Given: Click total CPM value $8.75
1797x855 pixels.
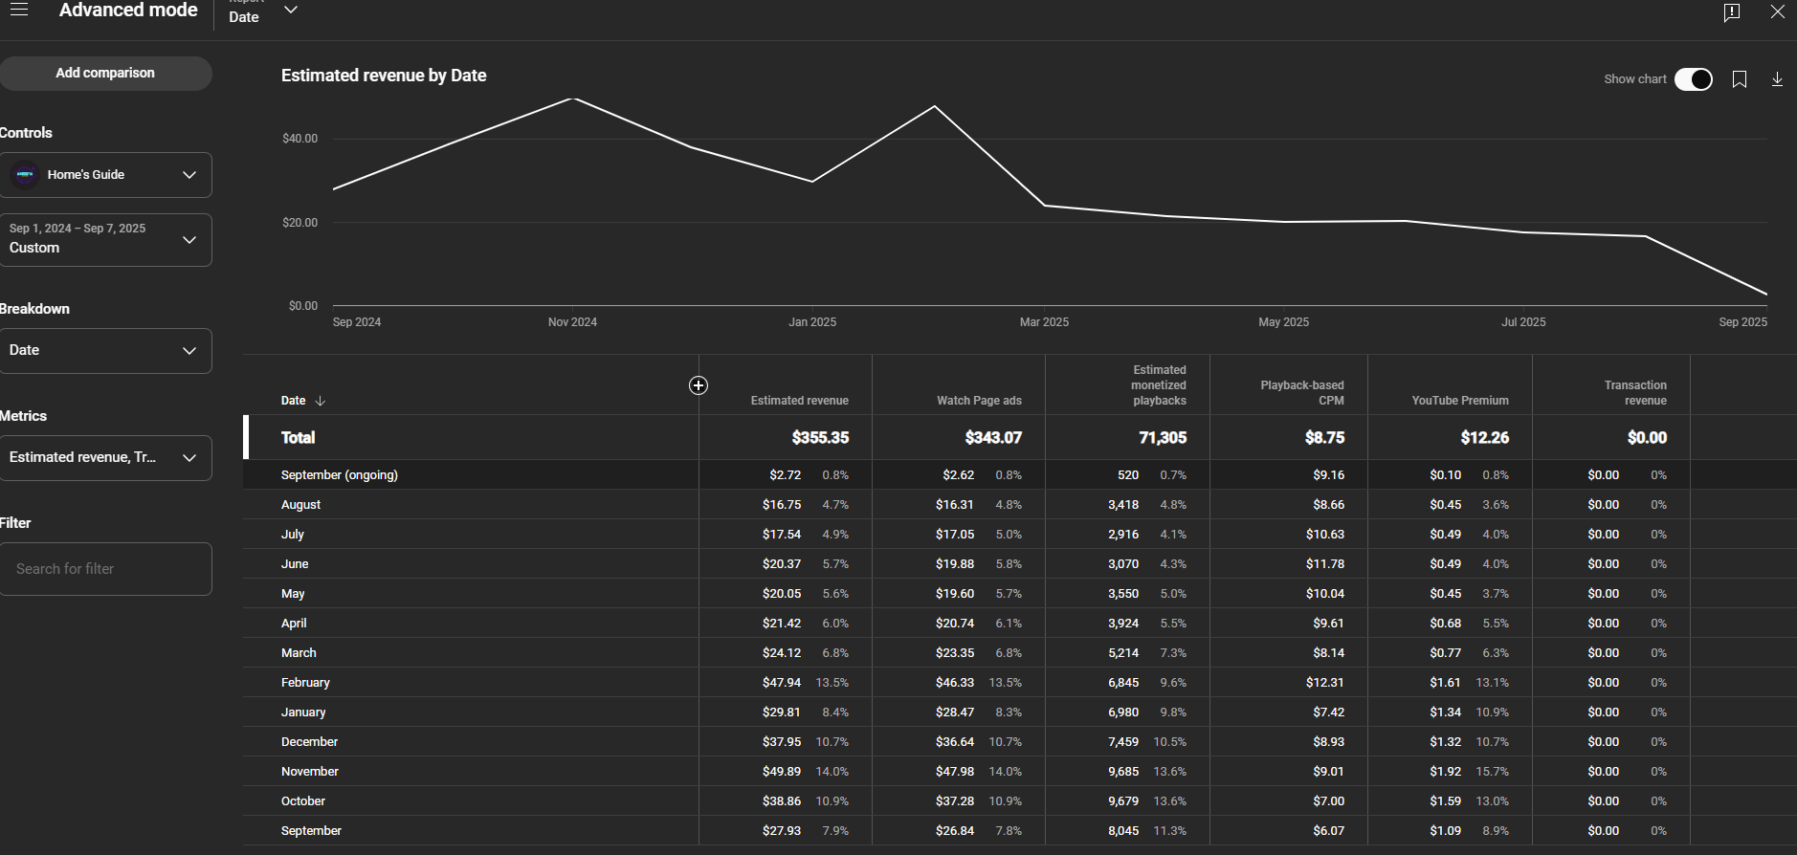Looking at the screenshot, I should coord(1324,438).
